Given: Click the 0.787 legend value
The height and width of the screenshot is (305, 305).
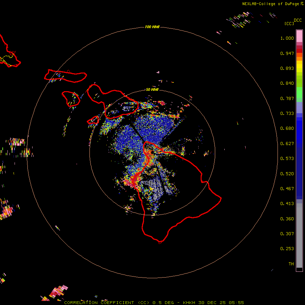Looking at the screenshot, I should [x=287, y=98].
